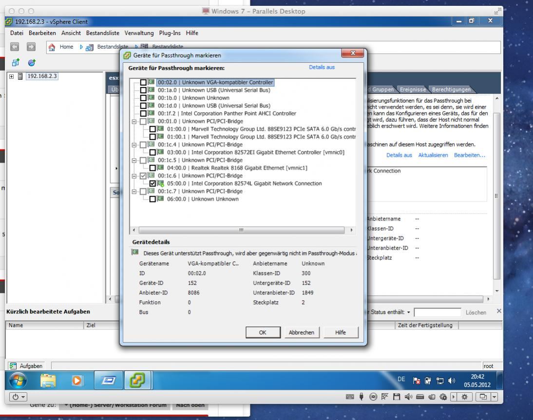Click the Parallels power button icon
Viewport: 533px width, 420px height.
[16, 397]
